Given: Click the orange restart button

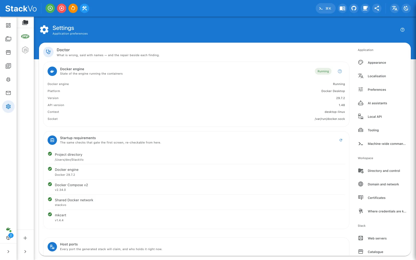Looking at the screenshot, I should (73, 8).
